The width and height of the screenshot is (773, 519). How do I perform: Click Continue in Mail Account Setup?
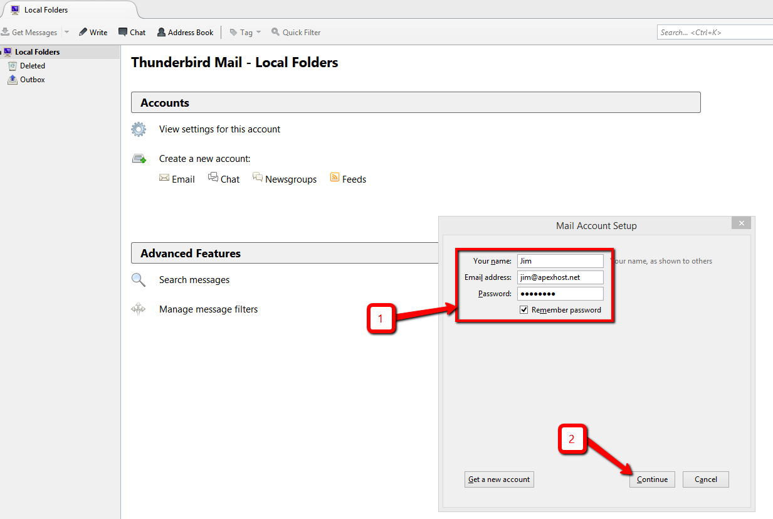(x=652, y=479)
